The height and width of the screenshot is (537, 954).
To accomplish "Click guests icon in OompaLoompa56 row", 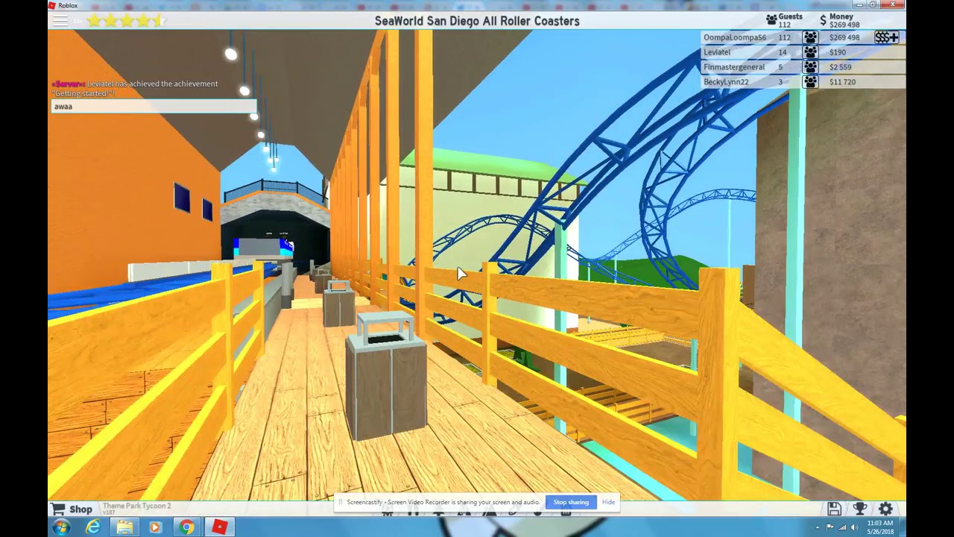I will click(x=810, y=37).
